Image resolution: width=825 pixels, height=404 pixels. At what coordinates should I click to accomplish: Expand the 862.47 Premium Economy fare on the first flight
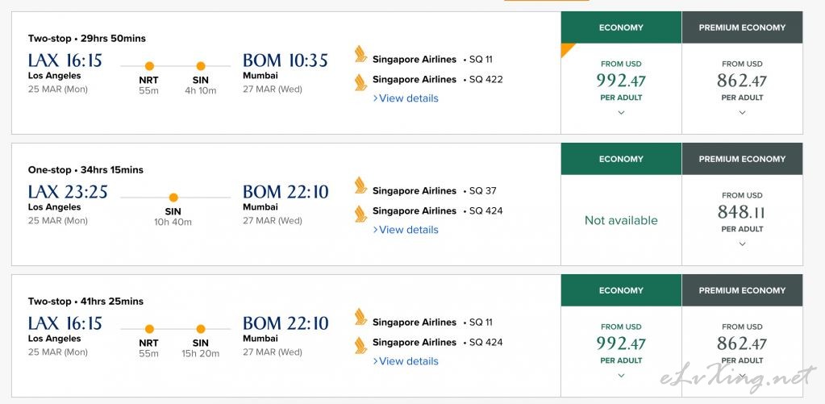743,113
